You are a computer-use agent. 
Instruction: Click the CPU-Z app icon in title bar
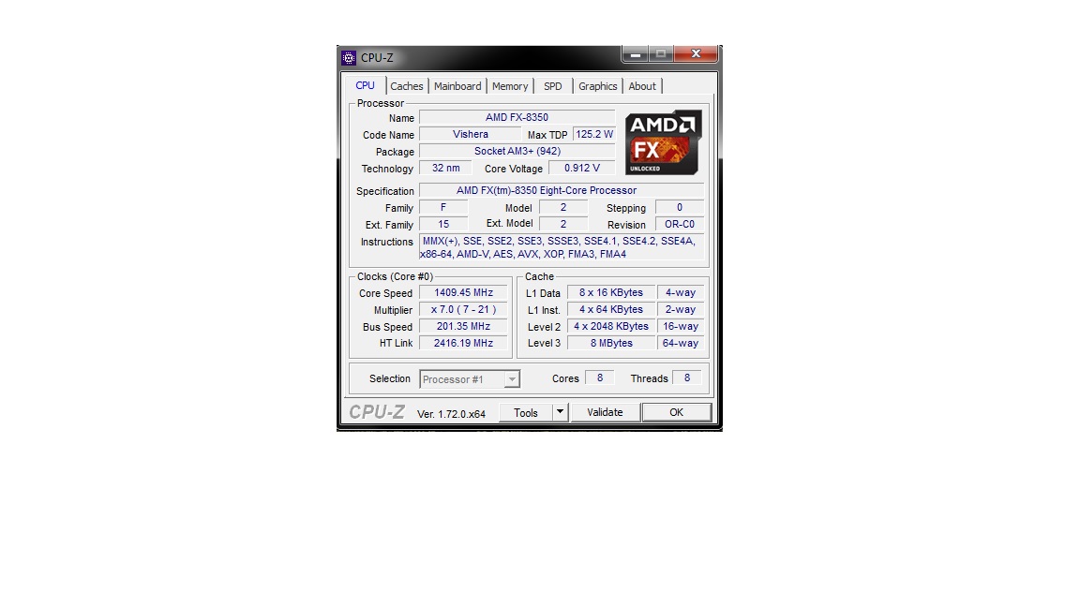[x=349, y=58]
